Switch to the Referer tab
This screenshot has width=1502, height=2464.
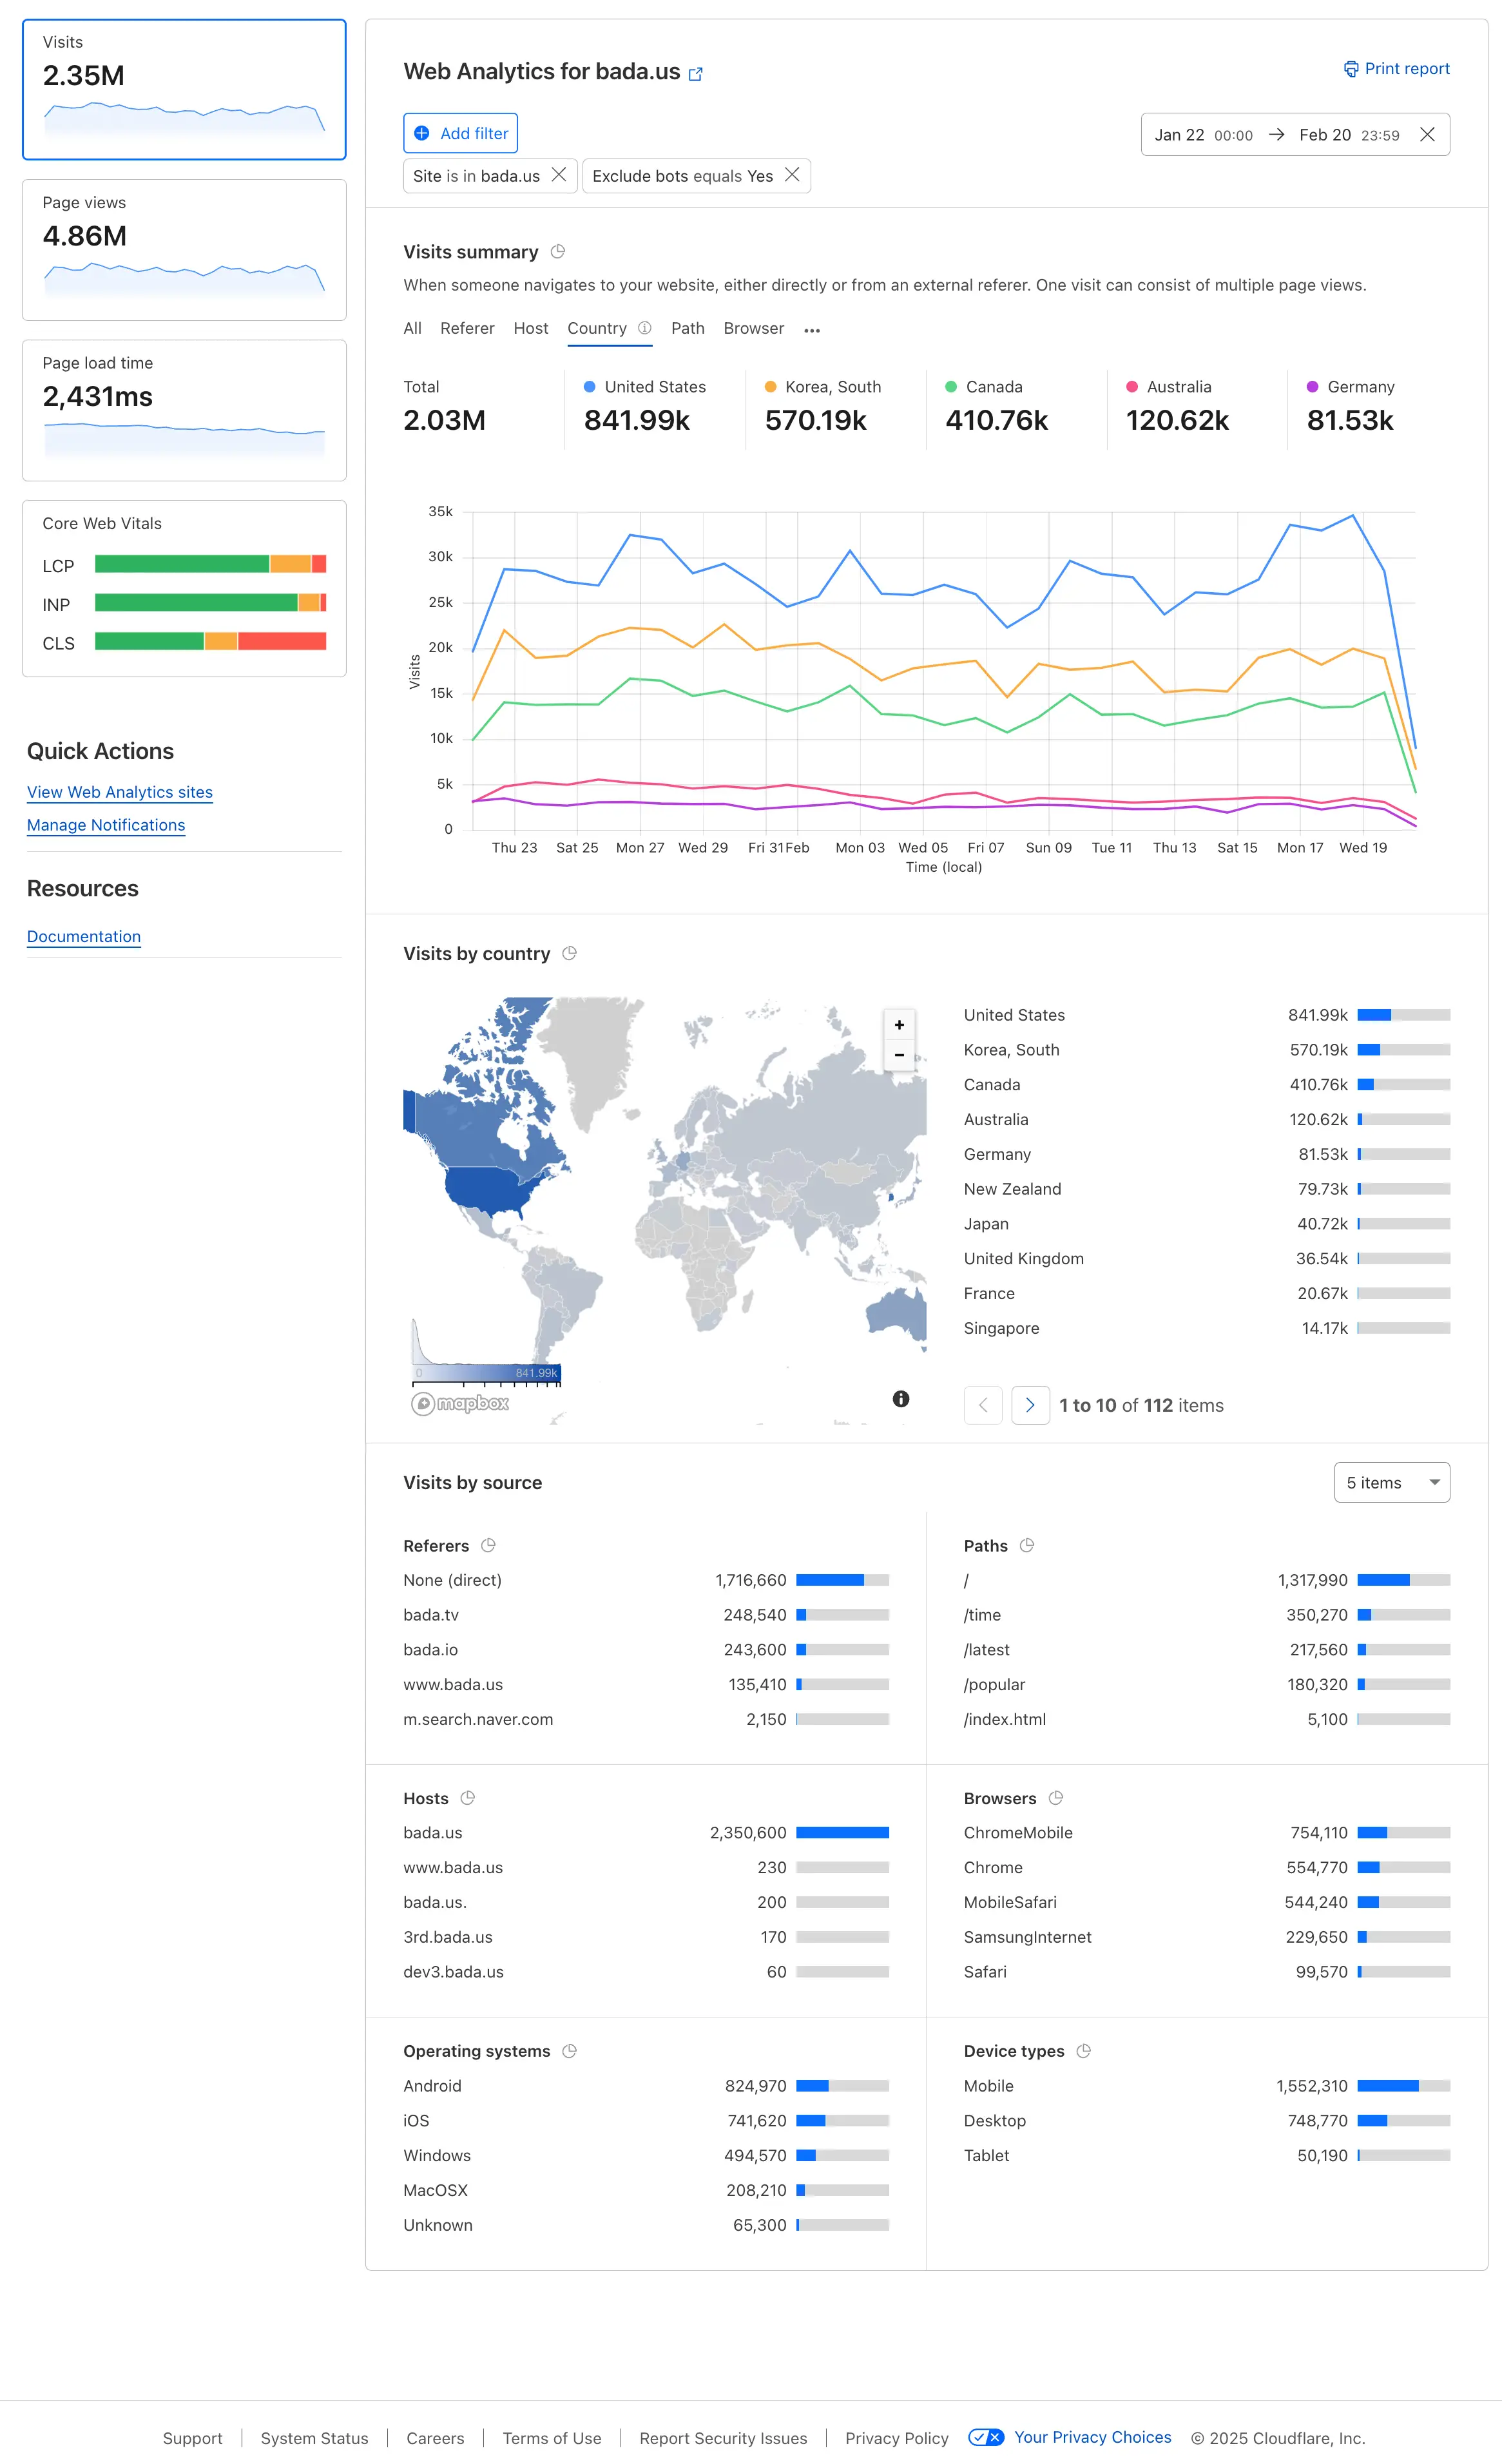(x=467, y=329)
